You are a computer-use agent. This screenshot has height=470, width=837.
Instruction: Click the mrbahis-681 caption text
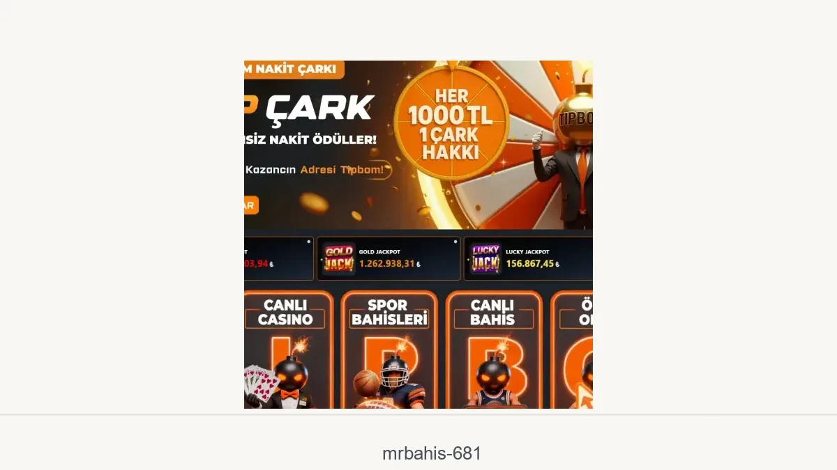tap(432, 453)
